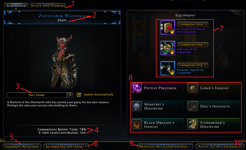
Task: Select the Gond's Insight power icon
Action: tap(193, 88)
